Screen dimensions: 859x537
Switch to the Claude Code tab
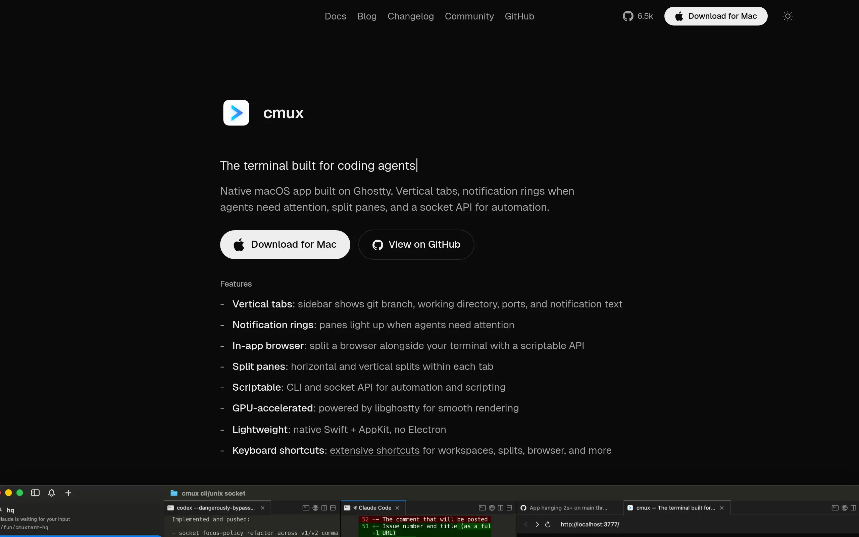coord(372,507)
